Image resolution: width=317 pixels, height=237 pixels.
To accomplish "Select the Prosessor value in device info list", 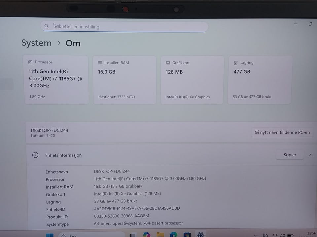I will [x=150, y=178].
